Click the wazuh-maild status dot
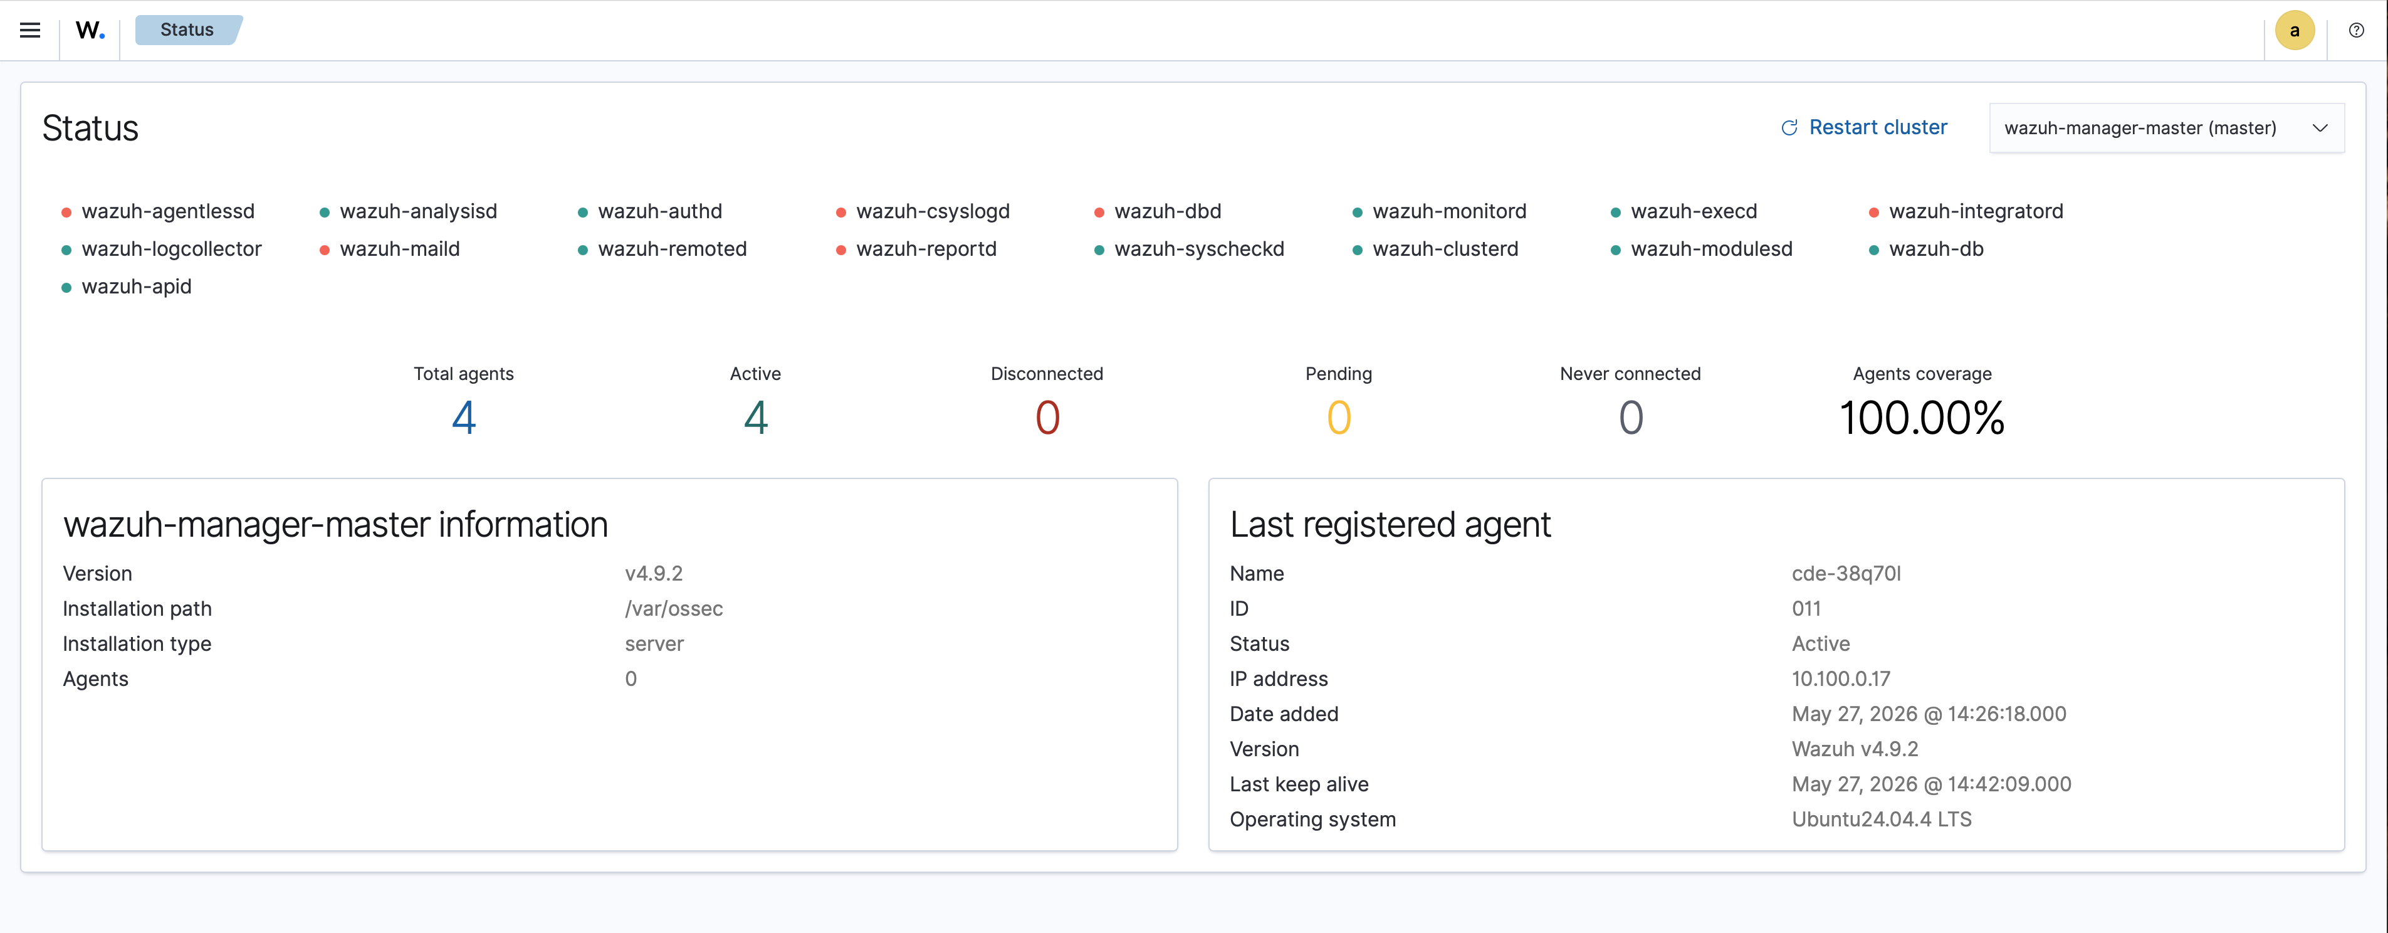The image size is (2388, 933). (325, 250)
